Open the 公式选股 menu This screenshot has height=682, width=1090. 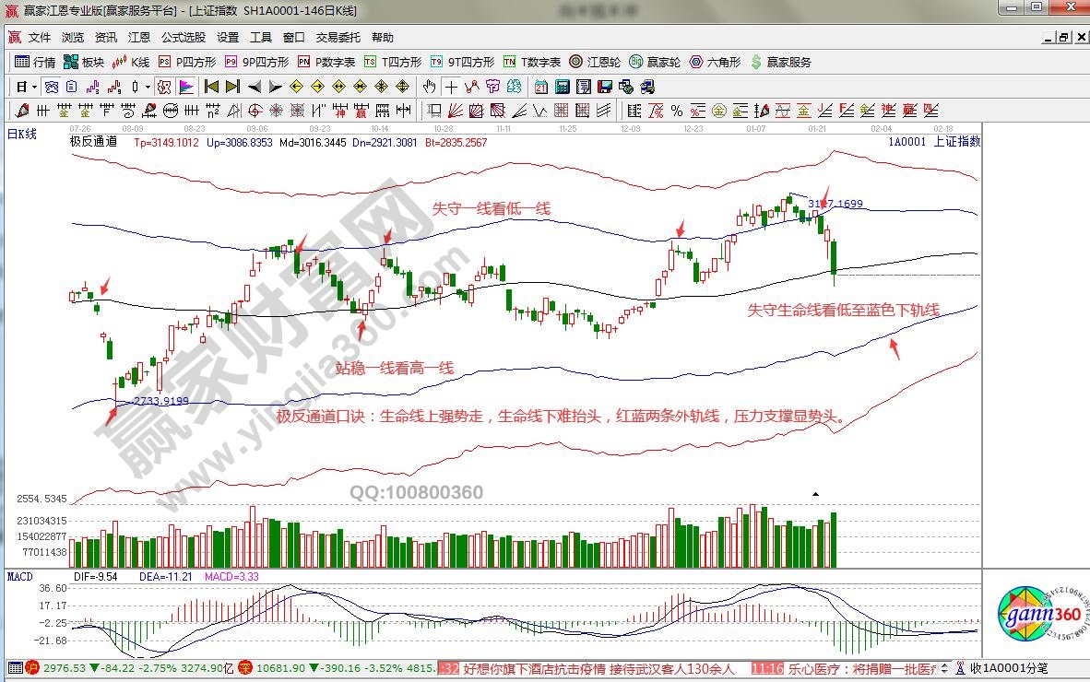183,38
